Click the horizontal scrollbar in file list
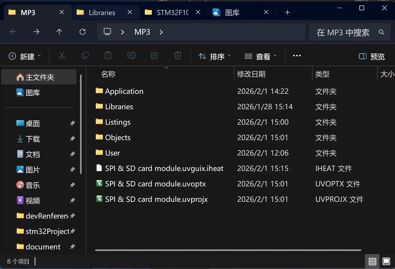The image size is (395, 269). tap(228, 250)
